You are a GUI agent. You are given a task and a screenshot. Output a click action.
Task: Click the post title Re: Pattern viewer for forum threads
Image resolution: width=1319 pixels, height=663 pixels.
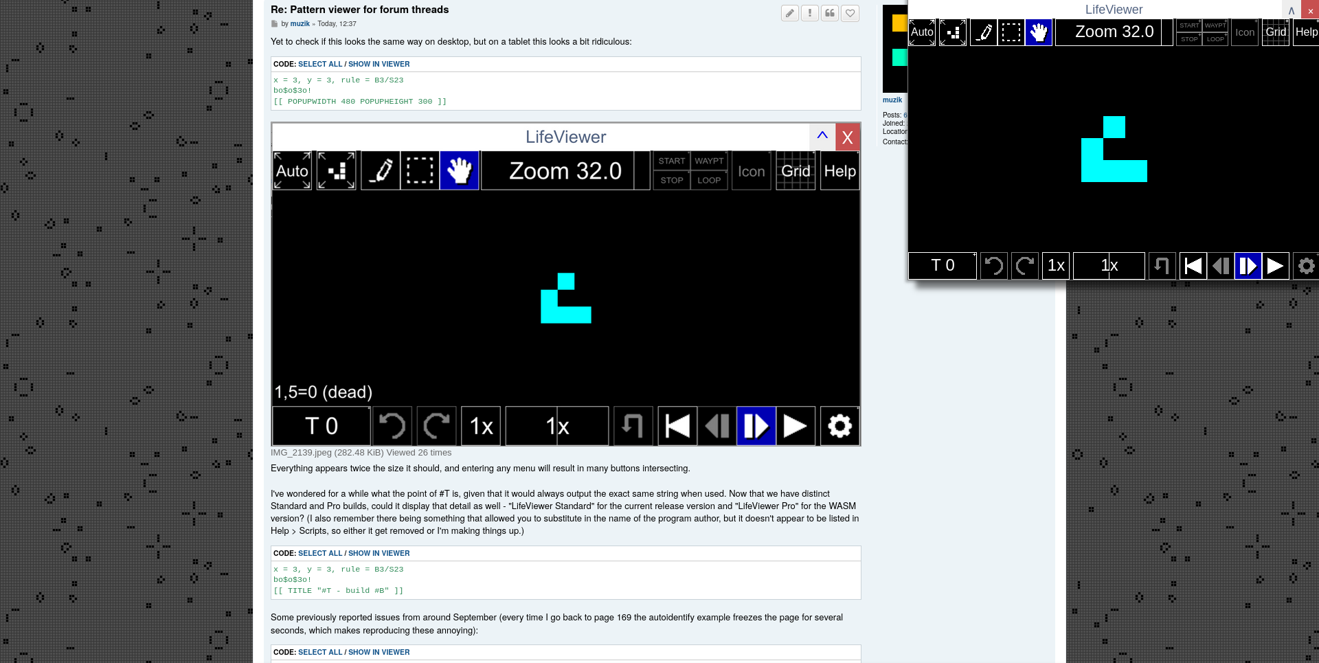(359, 10)
